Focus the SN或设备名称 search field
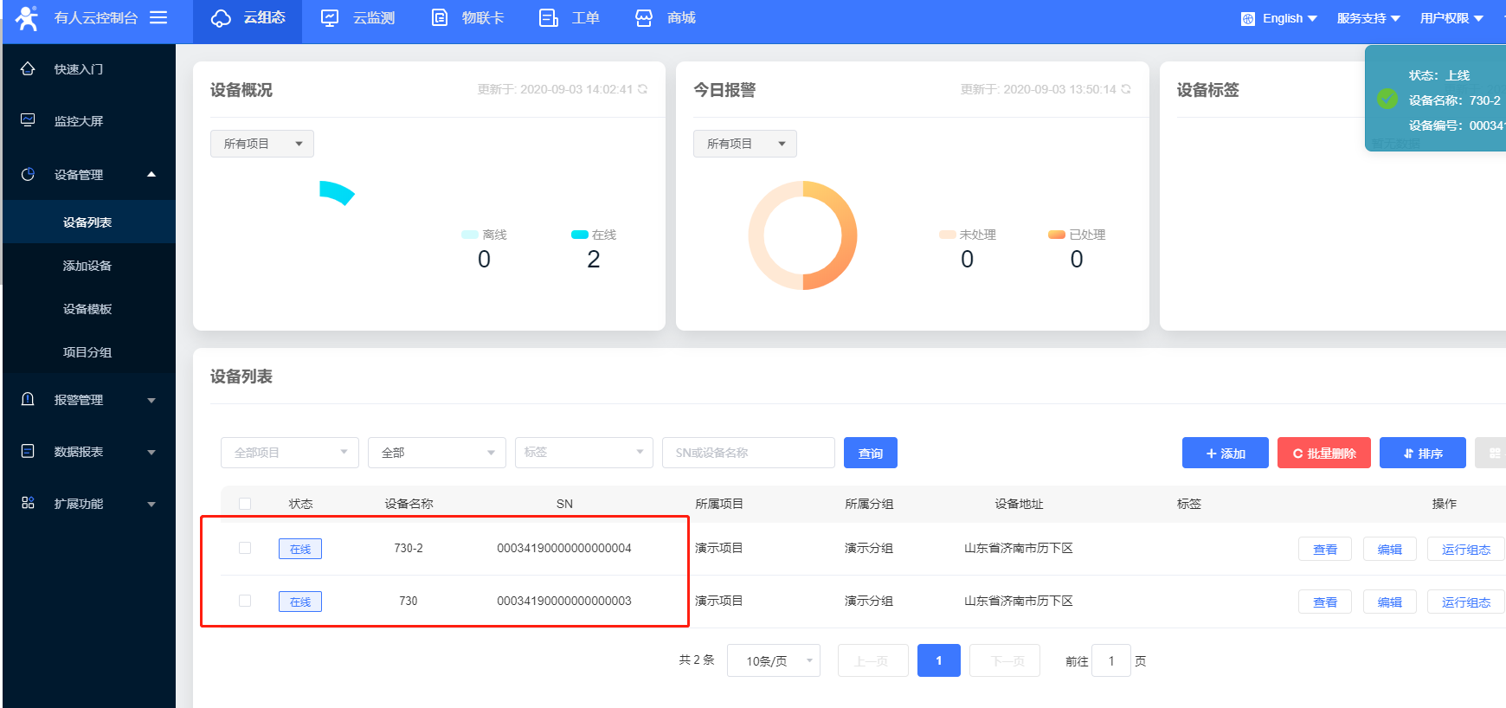 (748, 453)
